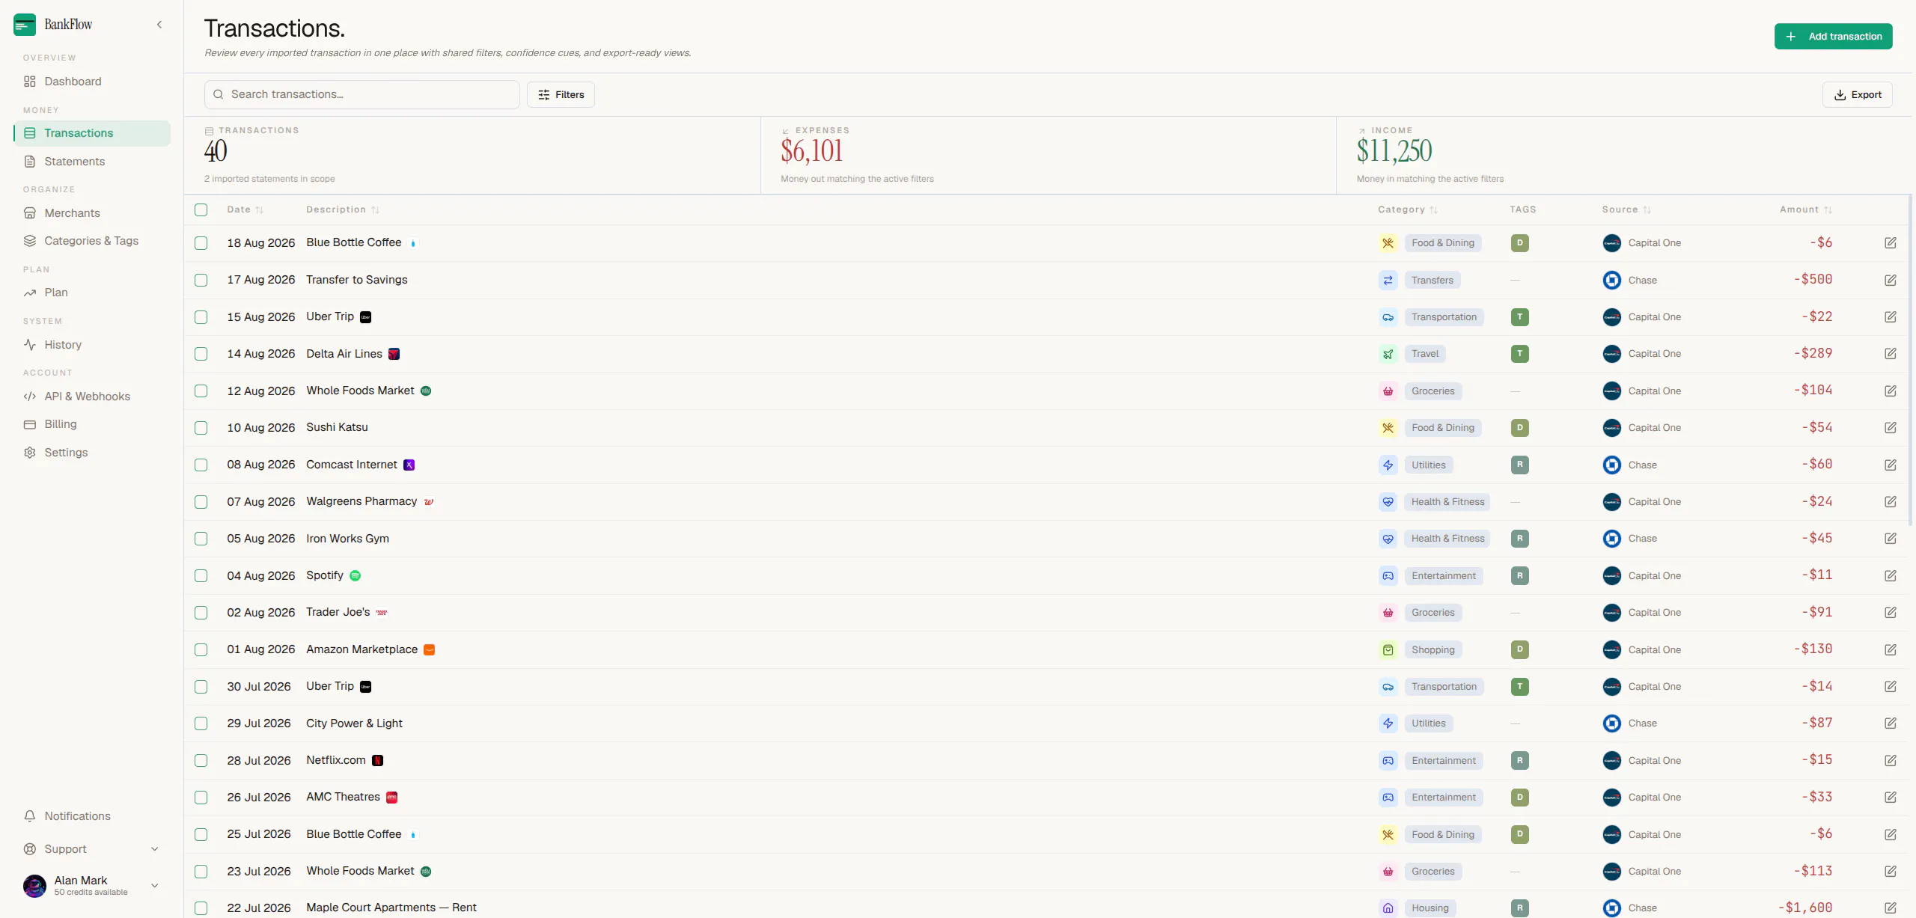Screen dimensions: 1916x918
Task: Edit the 18 Aug Blue Bottle Coffee transaction
Action: [1890, 243]
